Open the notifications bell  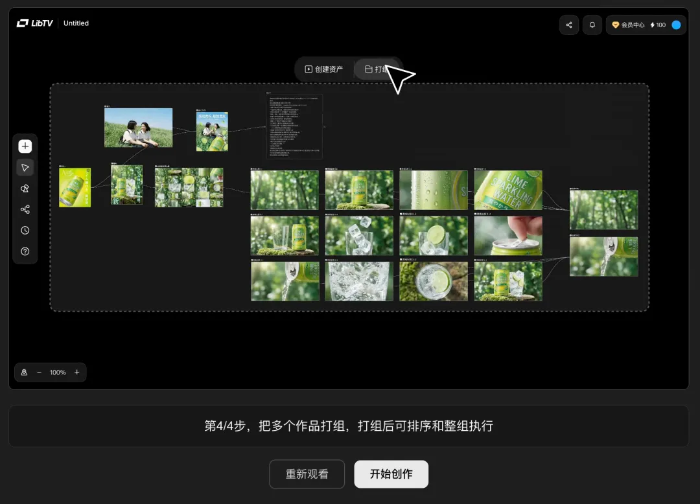point(592,25)
